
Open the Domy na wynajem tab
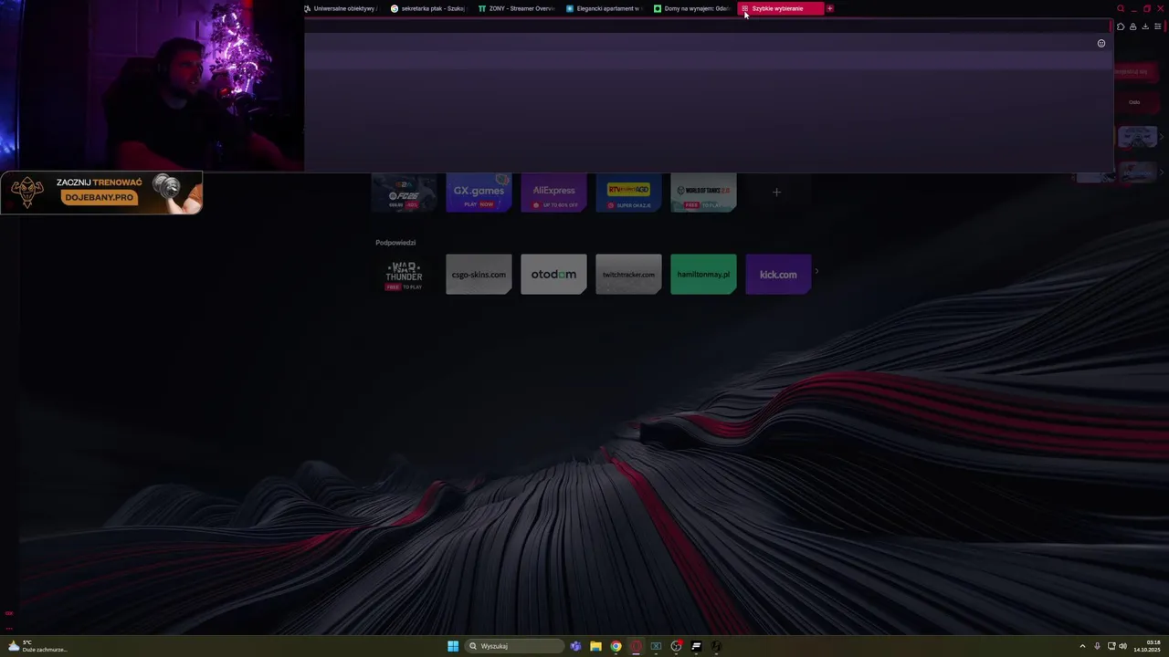691,8
